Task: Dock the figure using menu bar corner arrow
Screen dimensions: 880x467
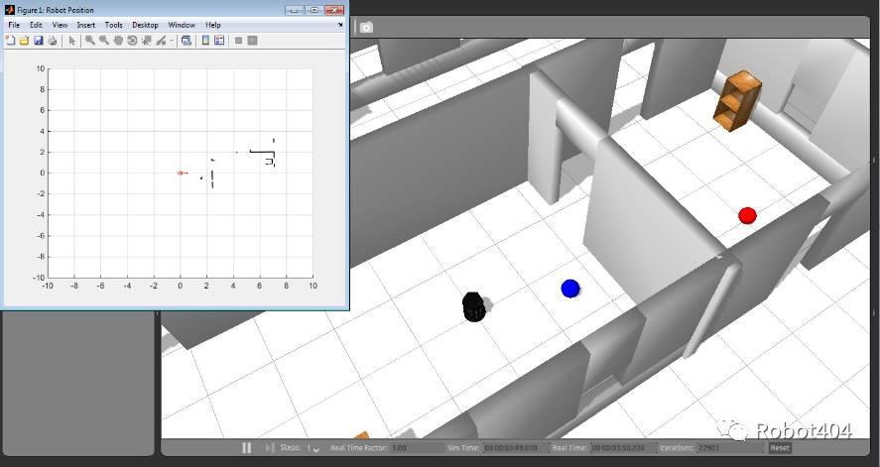Action: pyautogui.click(x=340, y=25)
